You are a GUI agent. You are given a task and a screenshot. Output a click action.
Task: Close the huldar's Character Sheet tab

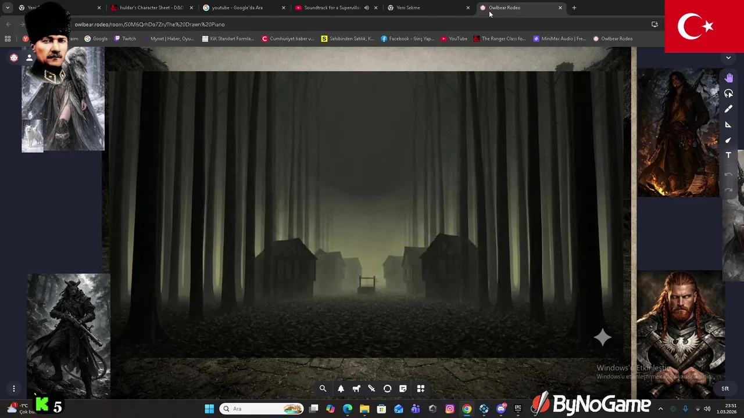[191, 8]
